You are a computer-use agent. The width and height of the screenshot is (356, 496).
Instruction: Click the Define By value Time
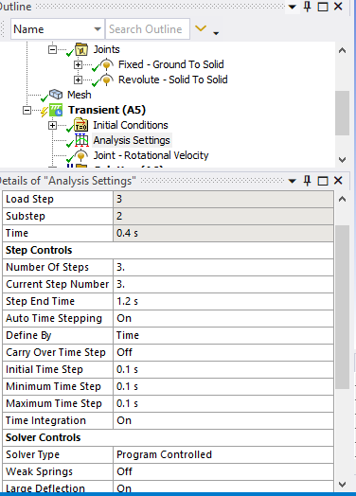(x=223, y=336)
